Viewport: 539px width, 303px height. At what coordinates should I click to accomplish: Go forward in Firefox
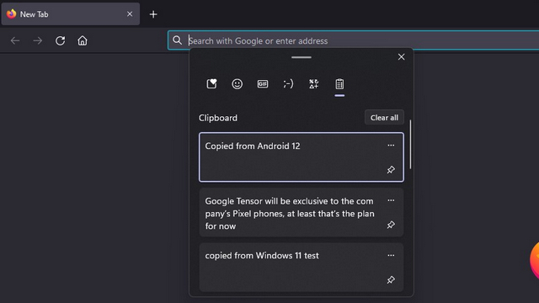[x=37, y=41]
